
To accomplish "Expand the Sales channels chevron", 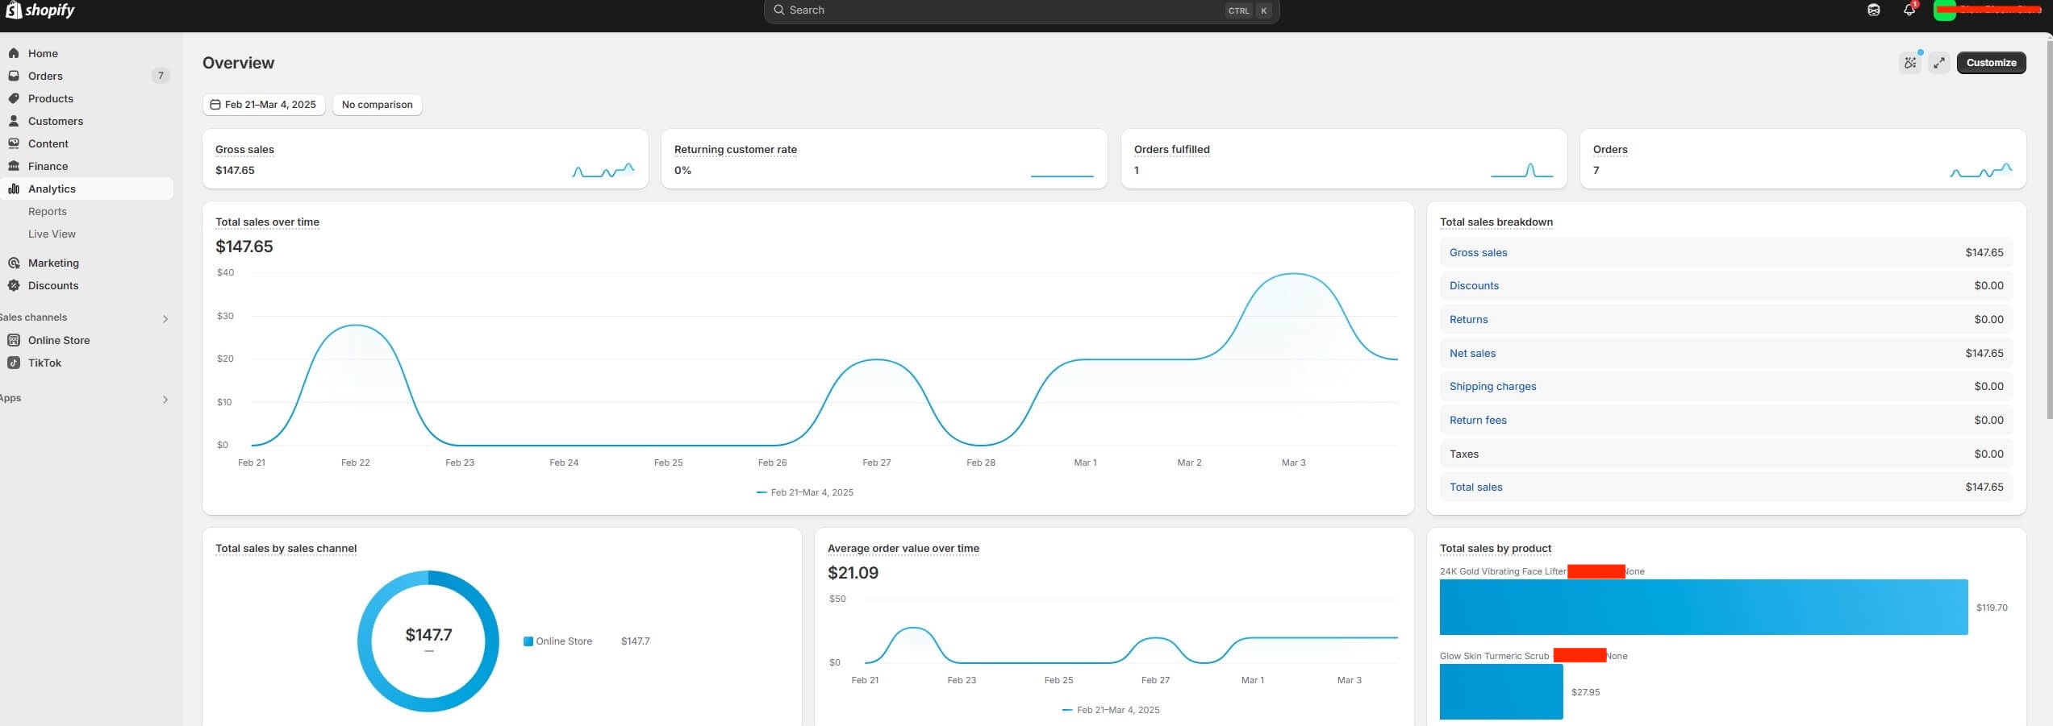I will [165, 319].
